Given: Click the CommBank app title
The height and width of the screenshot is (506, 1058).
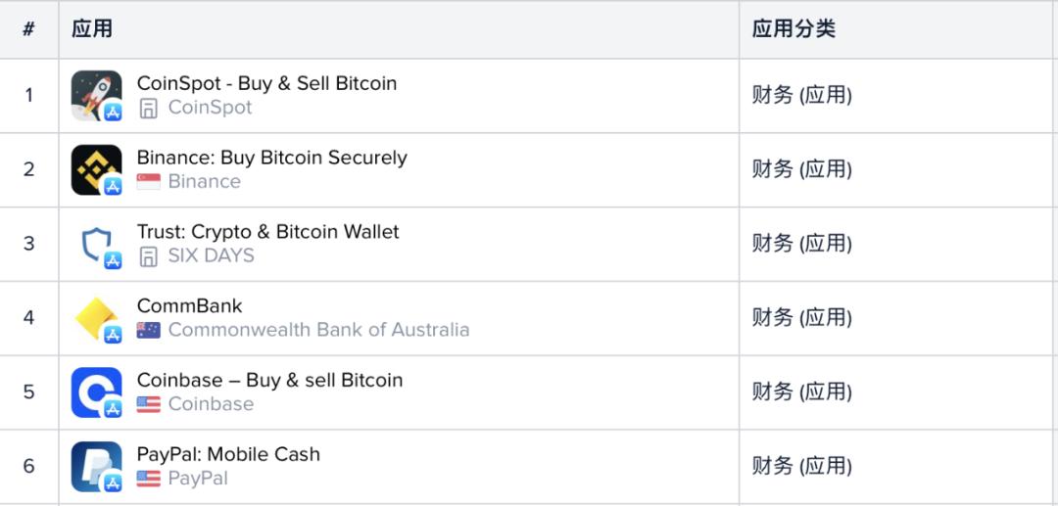Looking at the screenshot, I should [x=190, y=306].
